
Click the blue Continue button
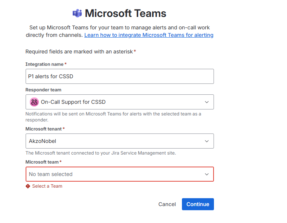pyautogui.click(x=198, y=204)
